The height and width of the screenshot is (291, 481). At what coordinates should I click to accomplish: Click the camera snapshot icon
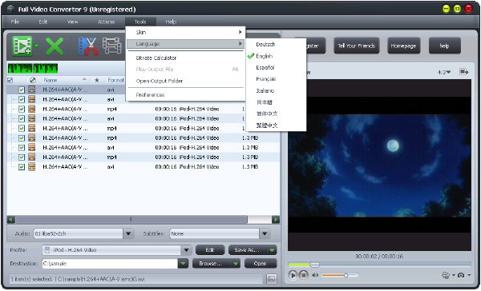click(x=461, y=275)
